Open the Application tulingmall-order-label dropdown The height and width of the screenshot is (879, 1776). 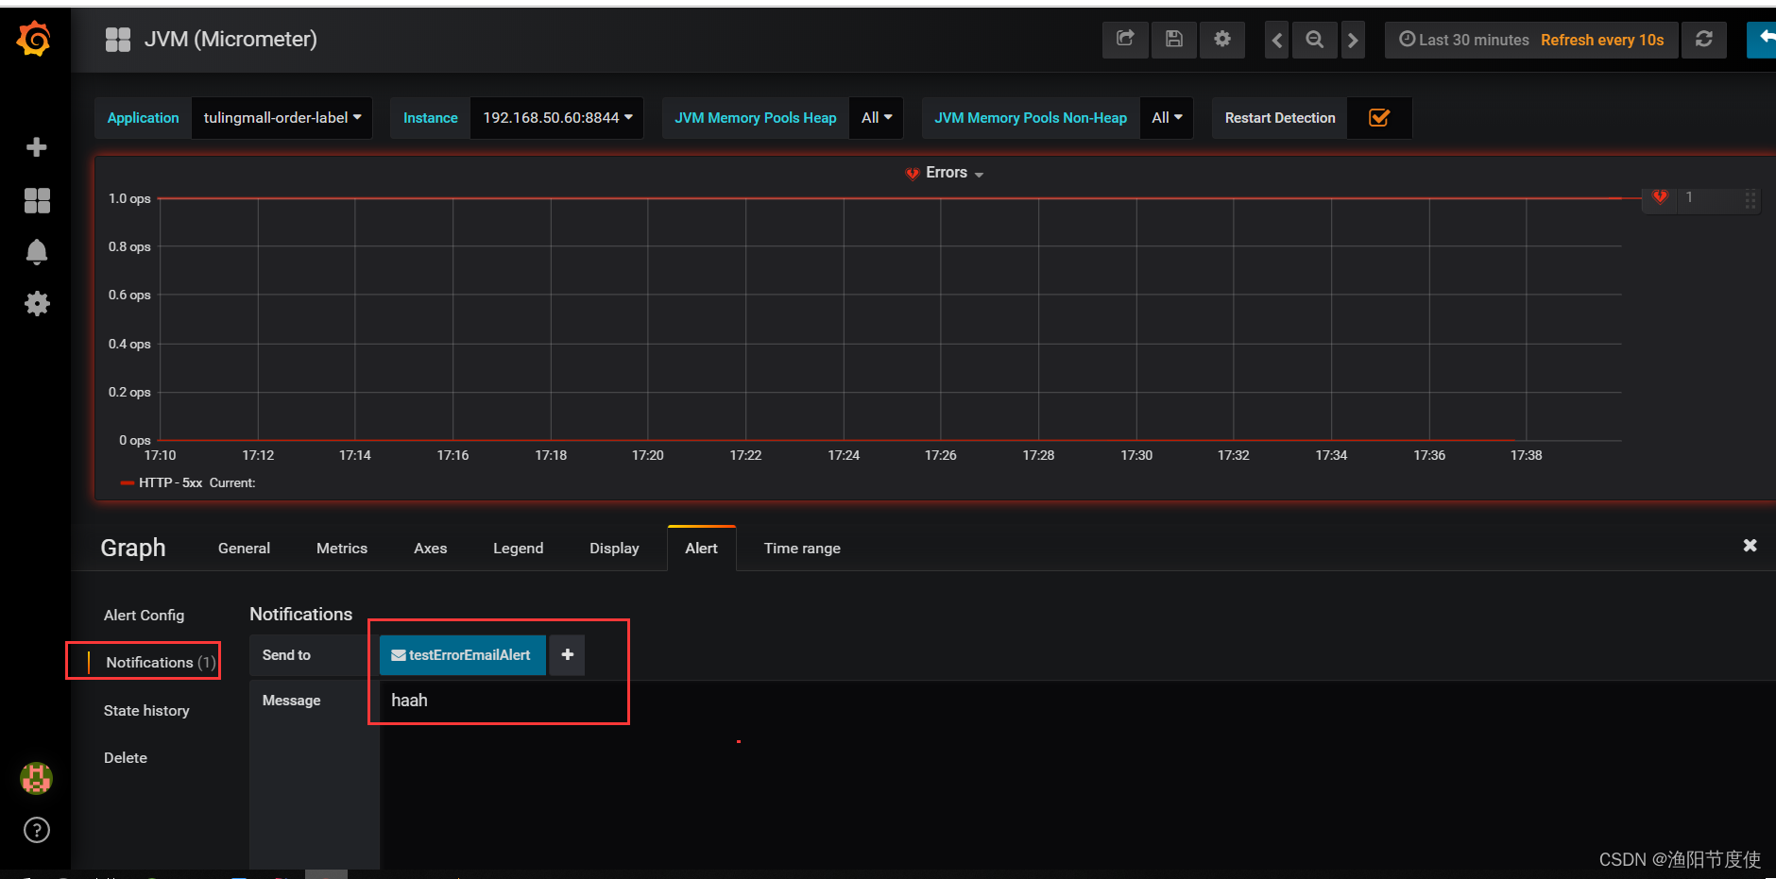(282, 118)
